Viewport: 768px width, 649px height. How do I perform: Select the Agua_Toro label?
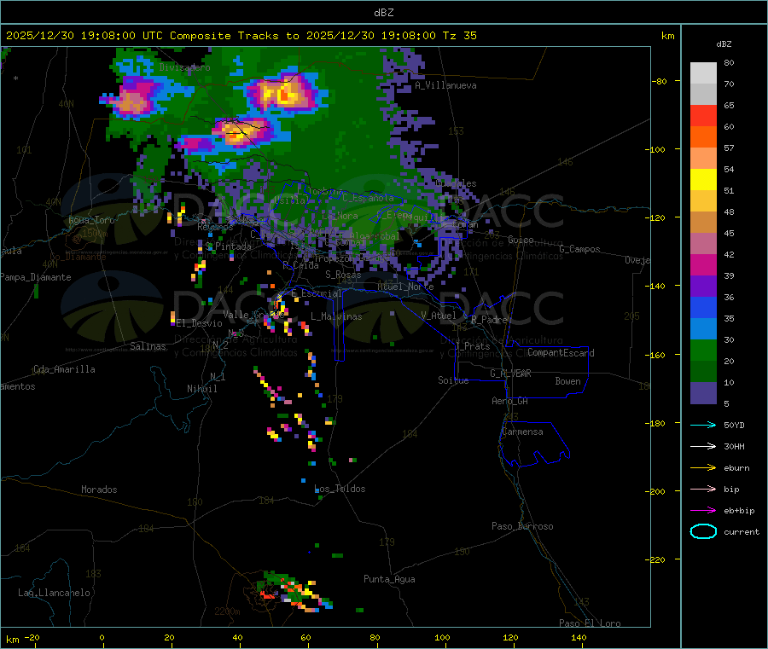click(91, 220)
